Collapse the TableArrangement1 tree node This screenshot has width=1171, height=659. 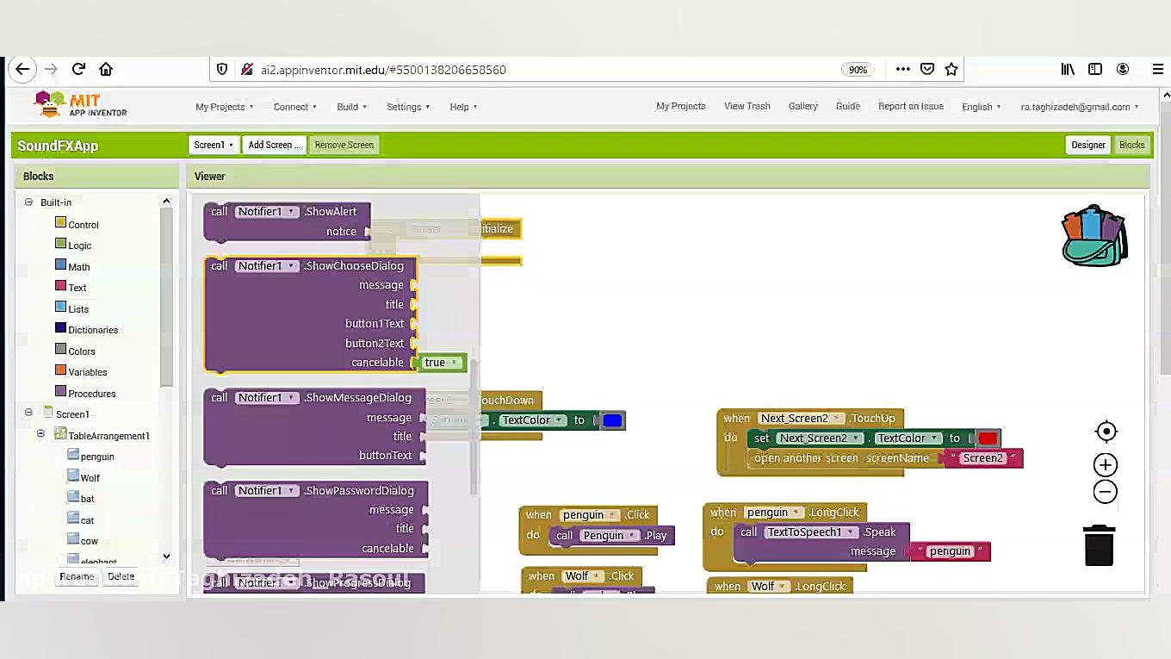tap(40, 434)
